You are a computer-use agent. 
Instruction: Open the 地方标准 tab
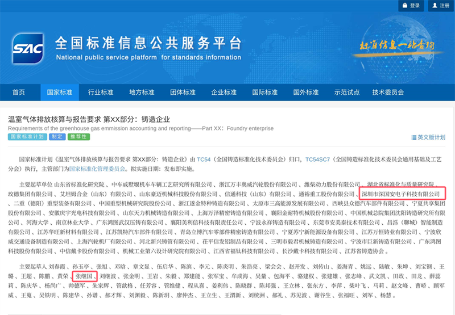(142, 93)
